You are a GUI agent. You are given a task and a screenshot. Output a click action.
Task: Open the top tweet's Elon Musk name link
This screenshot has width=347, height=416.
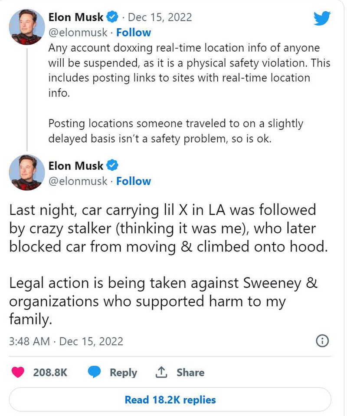coord(76,17)
